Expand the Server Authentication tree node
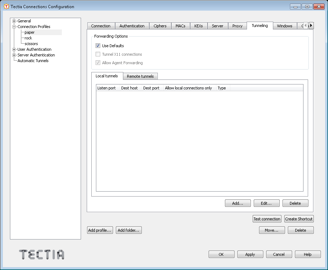328x270 pixels. point(14,55)
